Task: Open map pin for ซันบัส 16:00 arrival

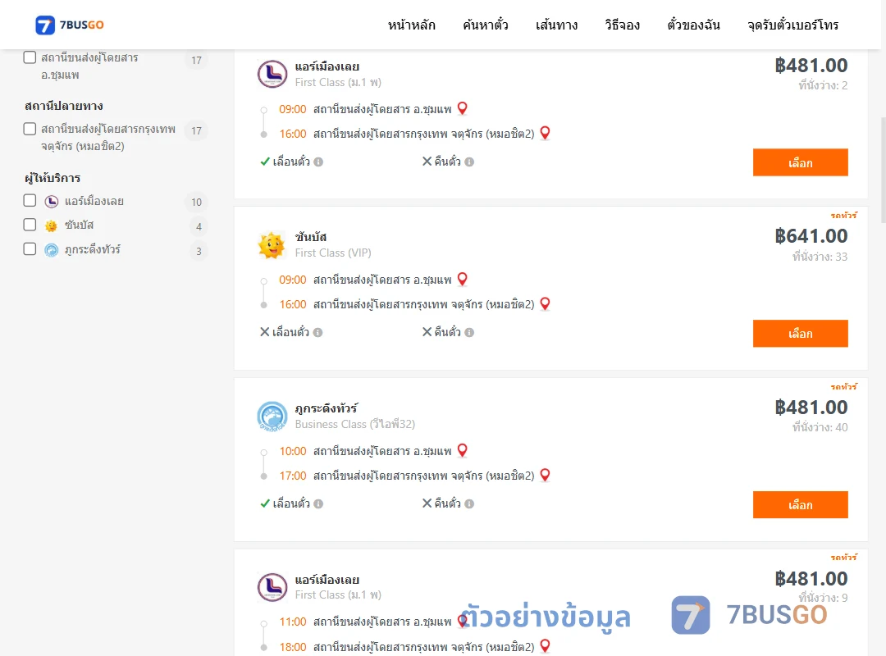Action: point(545,303)
